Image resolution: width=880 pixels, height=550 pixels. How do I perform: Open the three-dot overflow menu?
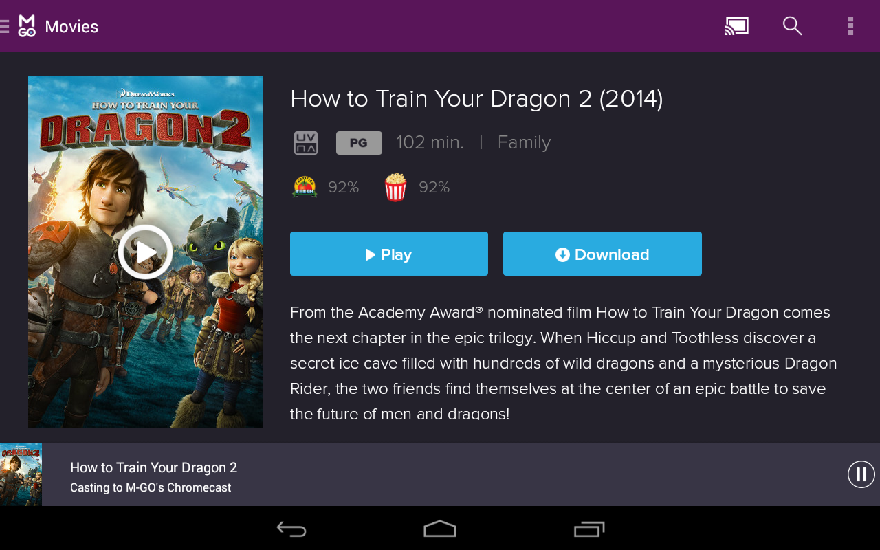[850, 26]
